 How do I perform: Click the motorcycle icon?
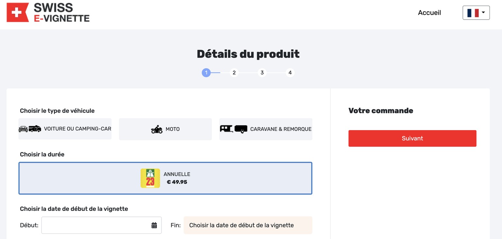click(157, 129)
